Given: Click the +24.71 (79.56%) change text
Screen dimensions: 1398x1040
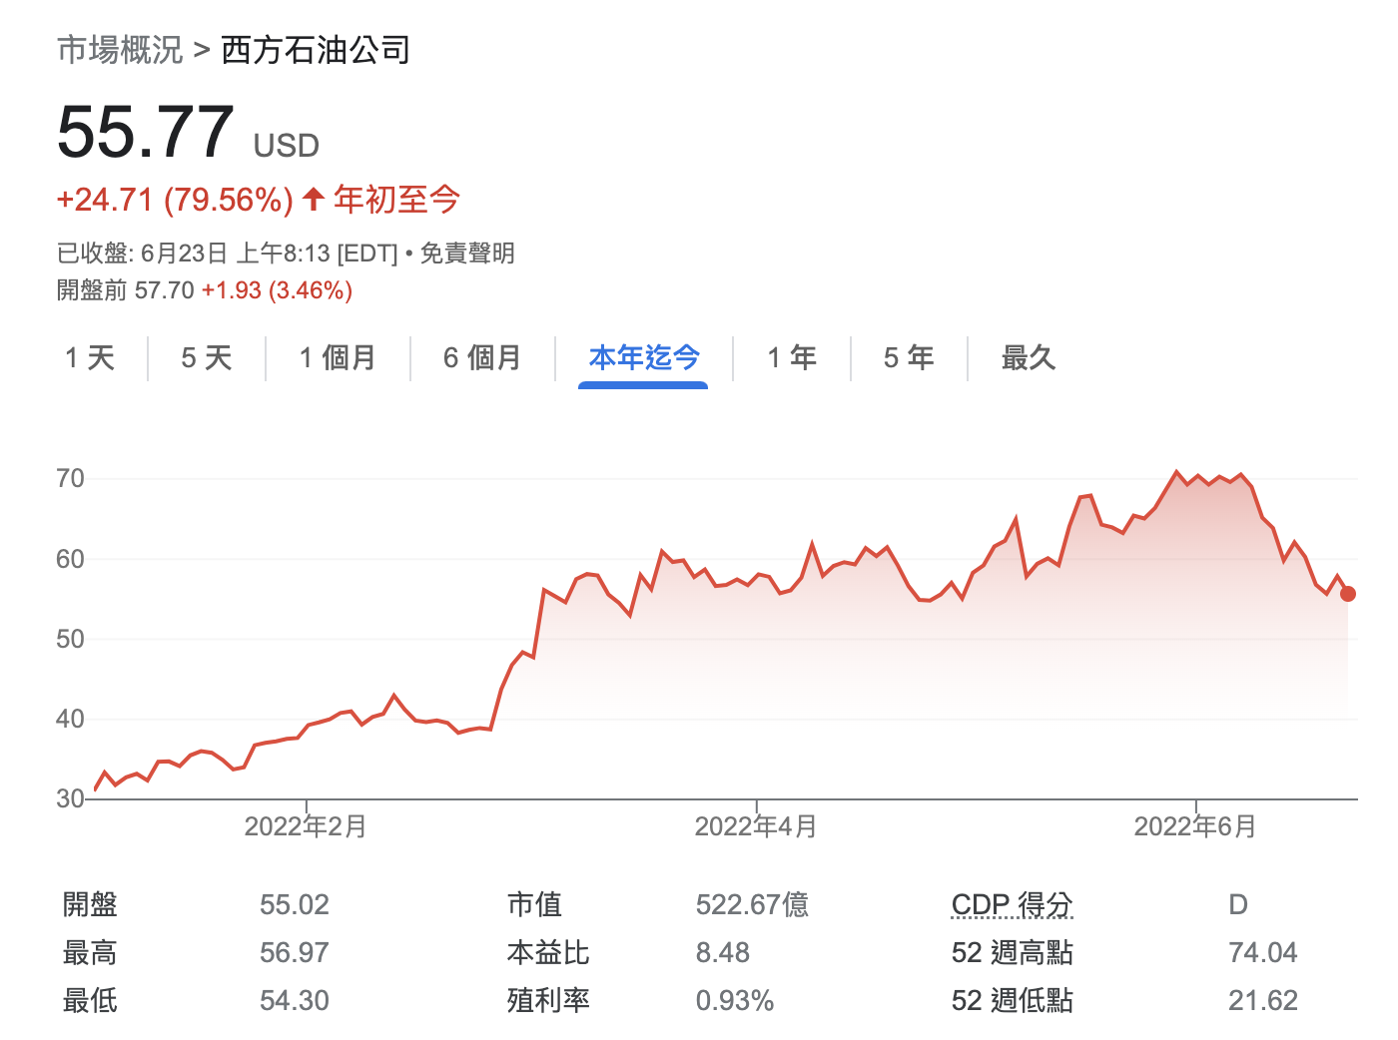Looking at the screenshot, I should point(175,200).
